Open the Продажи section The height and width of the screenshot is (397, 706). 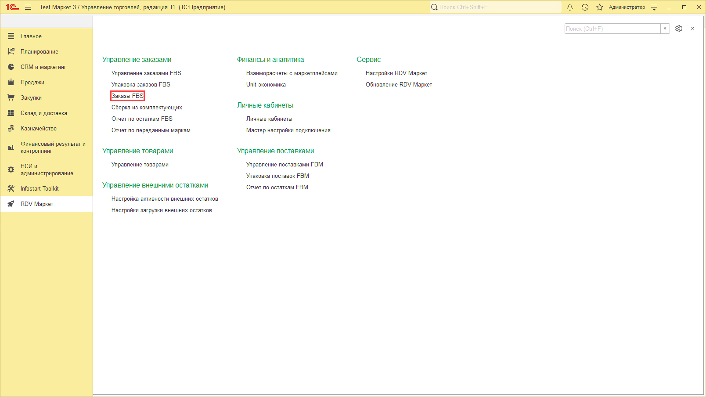click(x=47, y=82)
